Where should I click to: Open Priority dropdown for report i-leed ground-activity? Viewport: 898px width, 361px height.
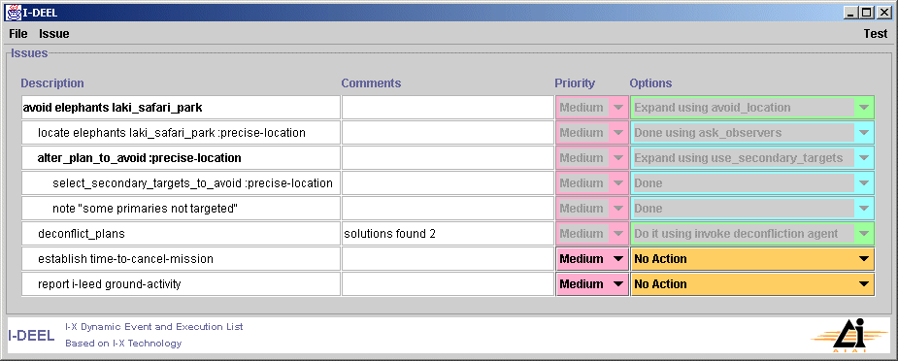click(x=591, y=283)
